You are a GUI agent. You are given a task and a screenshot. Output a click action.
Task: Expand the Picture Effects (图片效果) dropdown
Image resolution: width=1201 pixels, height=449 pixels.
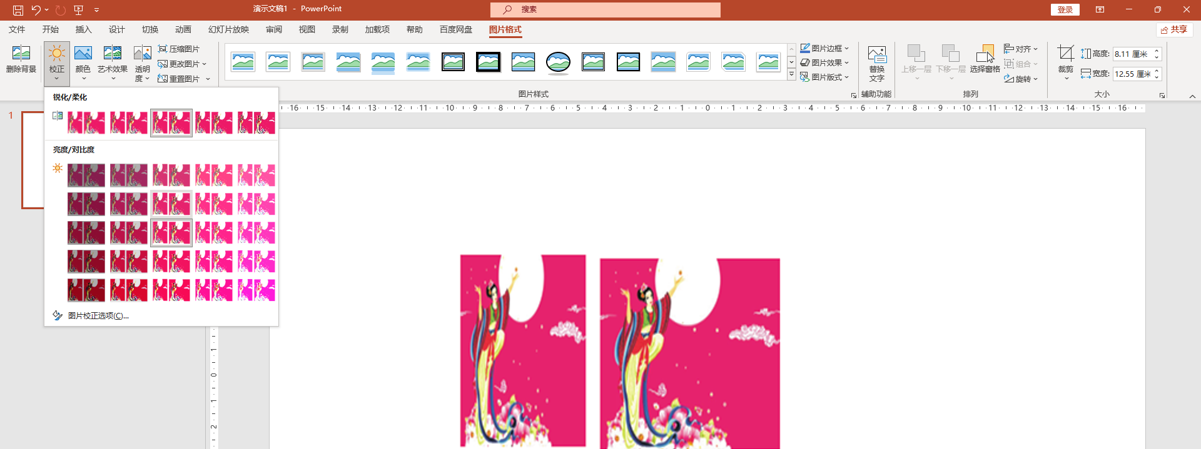824,62
